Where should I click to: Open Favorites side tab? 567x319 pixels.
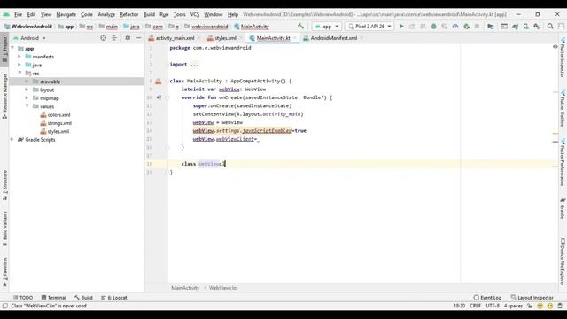(x=4, y=272)
